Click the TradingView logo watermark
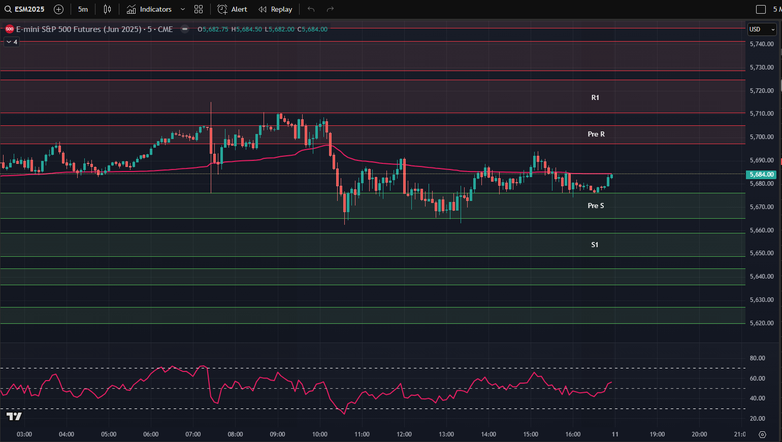 coord(14,417)
